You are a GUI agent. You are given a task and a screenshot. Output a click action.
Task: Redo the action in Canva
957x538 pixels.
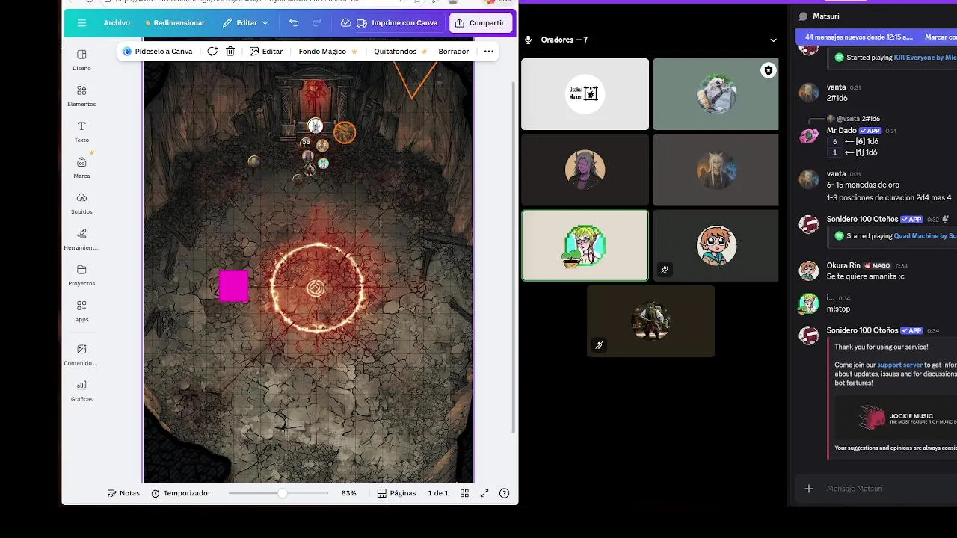coord(317,23)
